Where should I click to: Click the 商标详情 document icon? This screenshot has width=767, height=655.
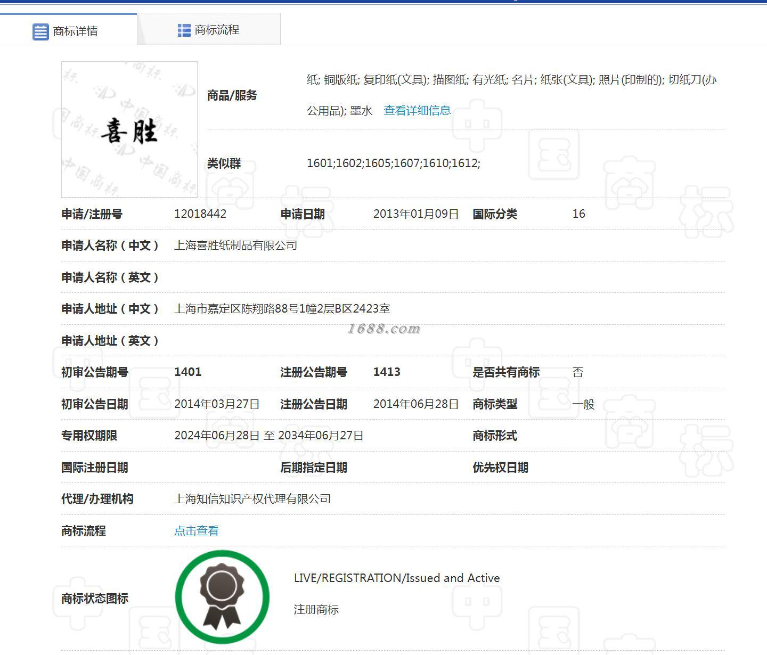tap(40, 31)
